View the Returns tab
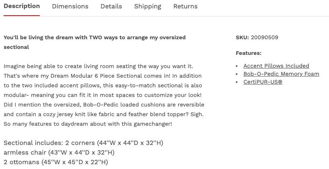Image resolution: width=329 pixels, height=169 pixels. coord(185,6)
